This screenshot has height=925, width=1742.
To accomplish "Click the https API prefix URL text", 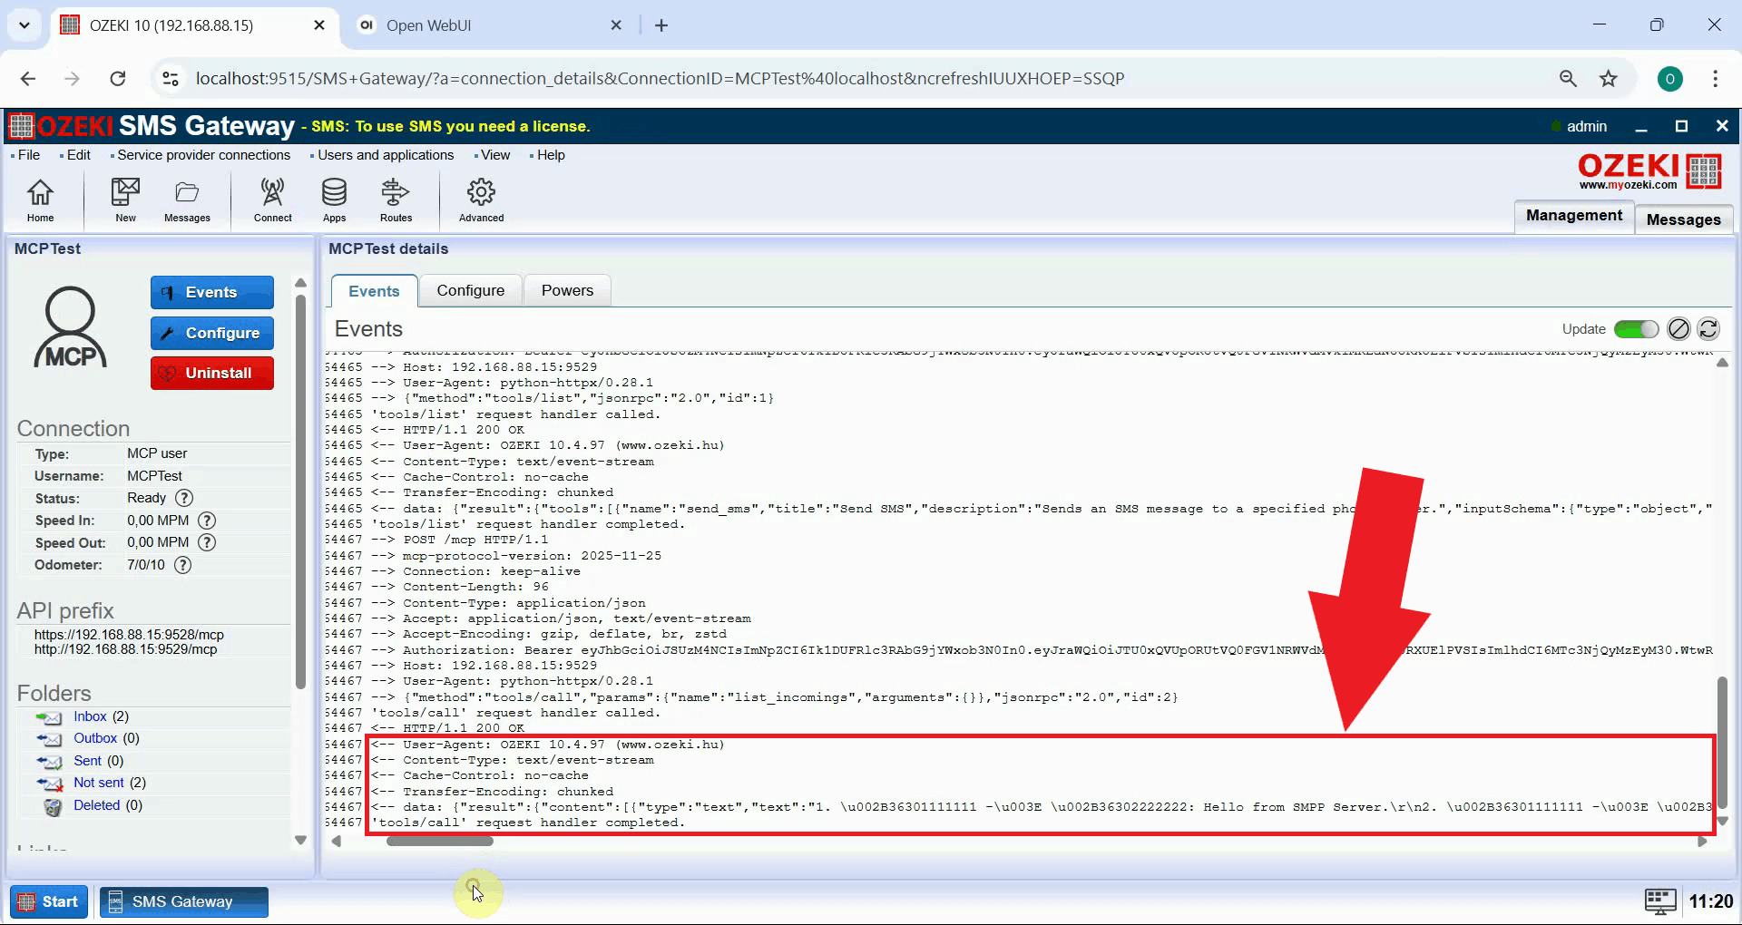I will (x=129, y=635).
